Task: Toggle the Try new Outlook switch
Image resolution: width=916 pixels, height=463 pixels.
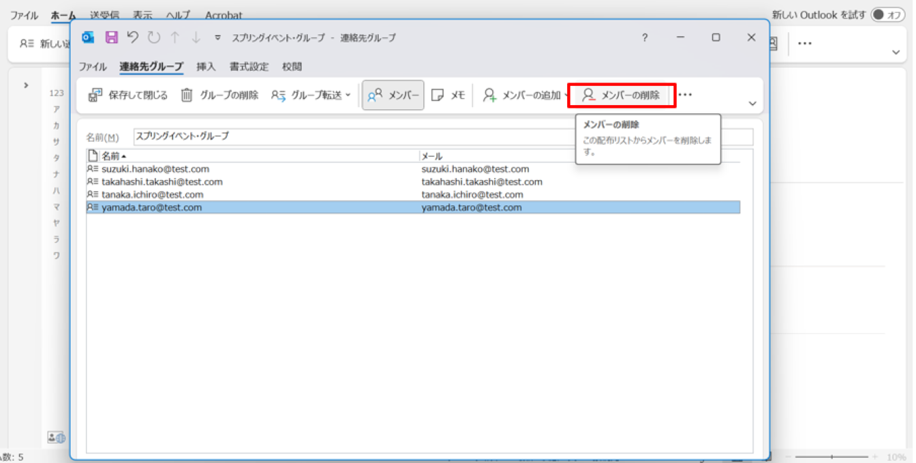Action: pyautogui.click(x=887, y=15)
